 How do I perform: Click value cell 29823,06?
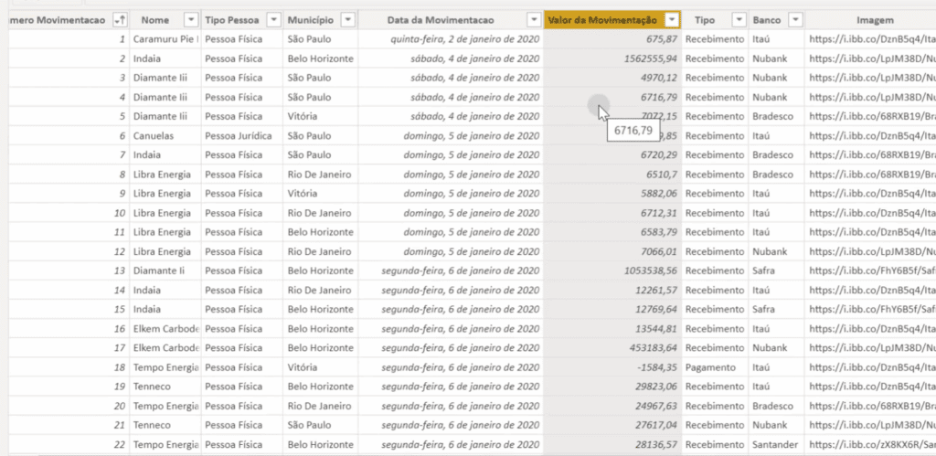[x=612, y=387]
